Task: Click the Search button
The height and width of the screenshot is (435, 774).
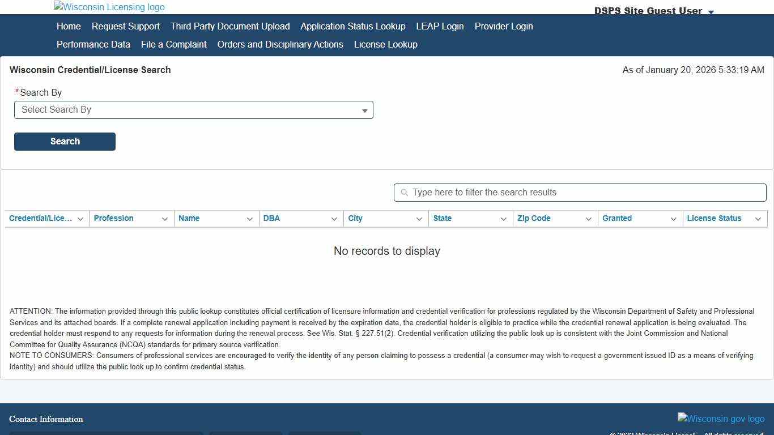Action: (65, 141)
